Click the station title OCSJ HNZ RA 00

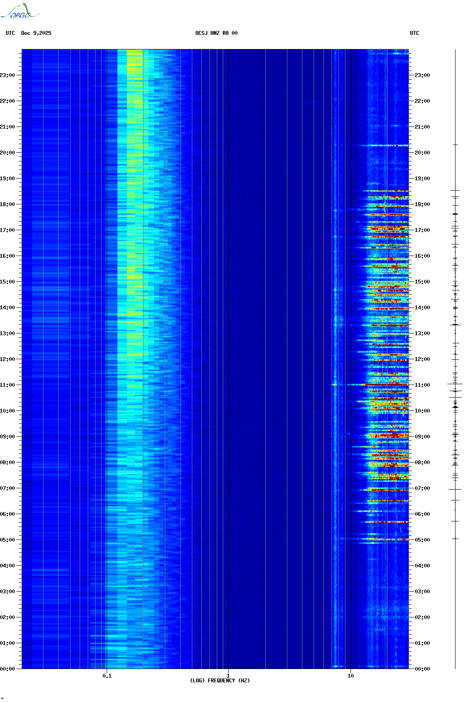[x=216, y=33]
